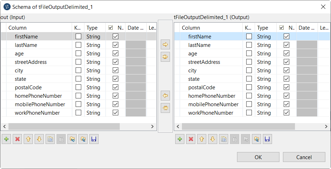Toggle the Nullable header checkbox in output table

tap(282, 28)
